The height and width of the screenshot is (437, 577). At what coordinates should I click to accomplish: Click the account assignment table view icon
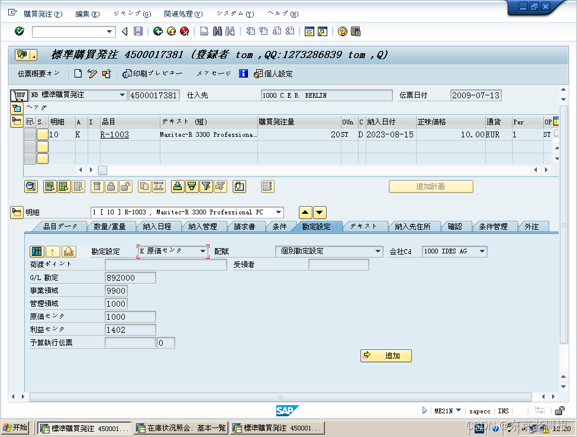click(x=37, y=252)
